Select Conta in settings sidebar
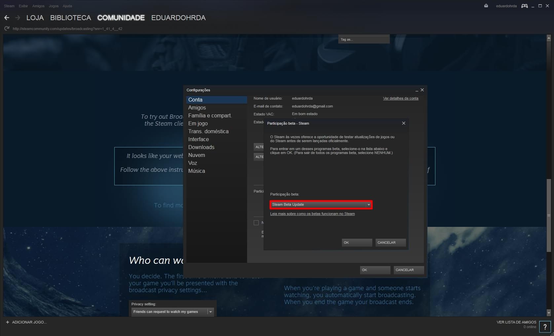Screen dimensions: 554x336 [217, 100]
